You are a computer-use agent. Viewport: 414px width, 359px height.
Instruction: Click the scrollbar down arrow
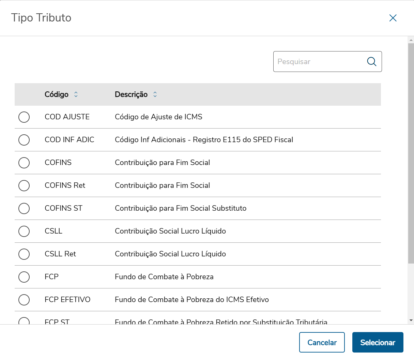pyautogui.click(x=411, y=320)
